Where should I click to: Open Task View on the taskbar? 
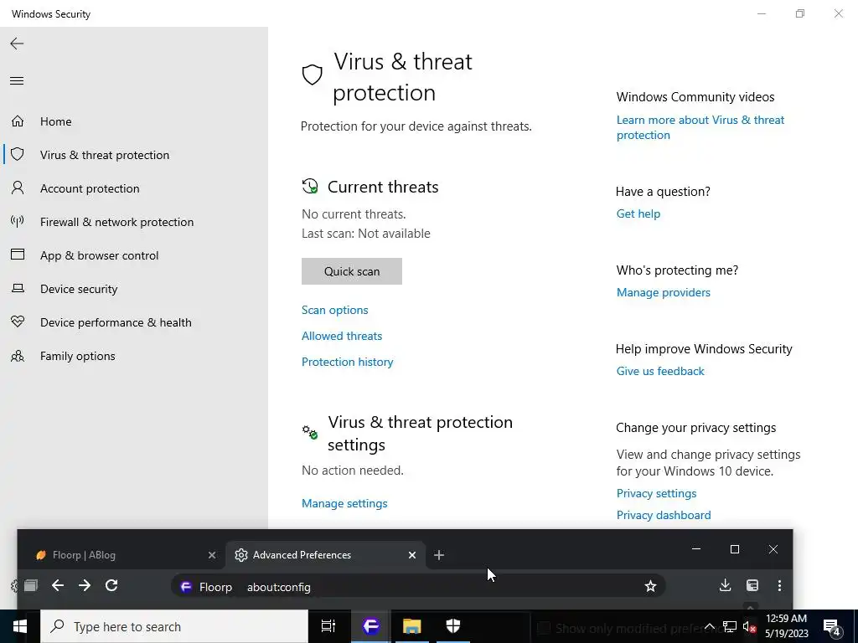click(328, 626)
